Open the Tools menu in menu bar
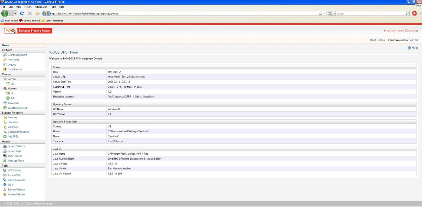422x221 pixels. (53, 7)
